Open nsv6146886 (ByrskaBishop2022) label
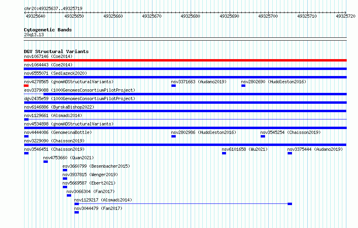This screenshot has width=358, height=228. (59, 107)
